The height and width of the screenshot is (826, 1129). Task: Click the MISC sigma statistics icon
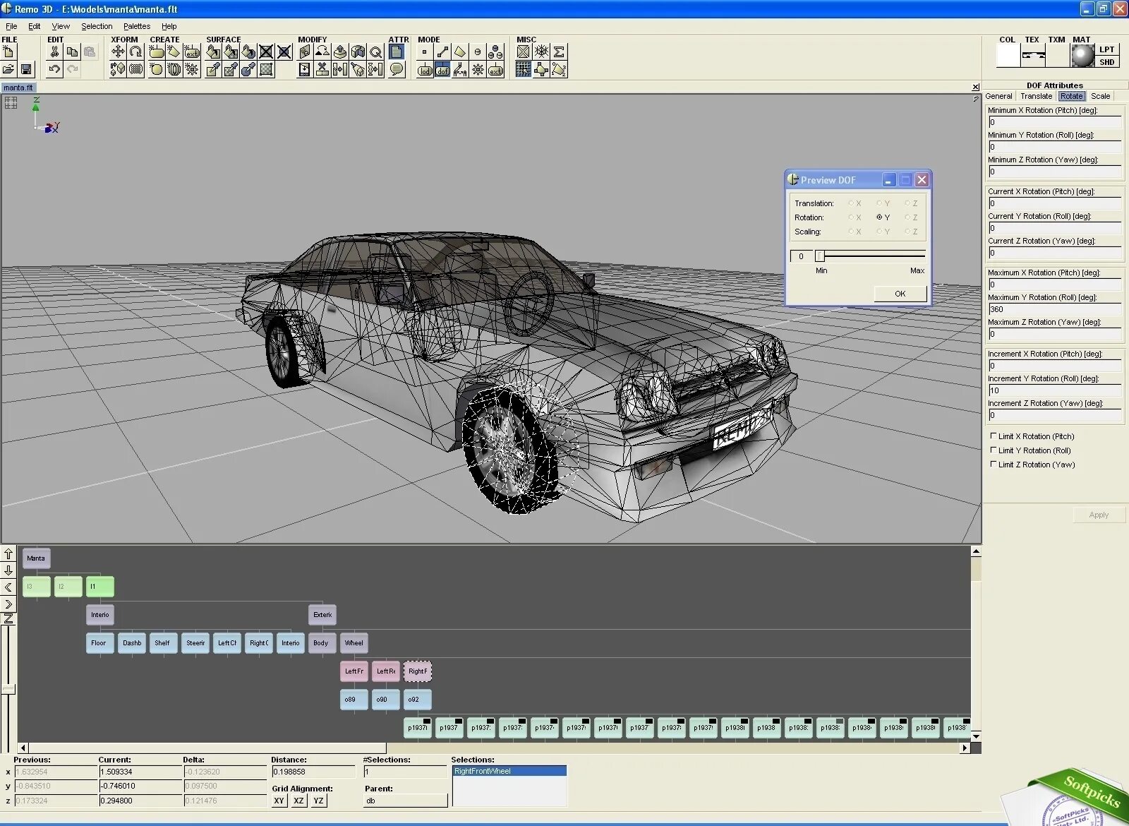559,52
